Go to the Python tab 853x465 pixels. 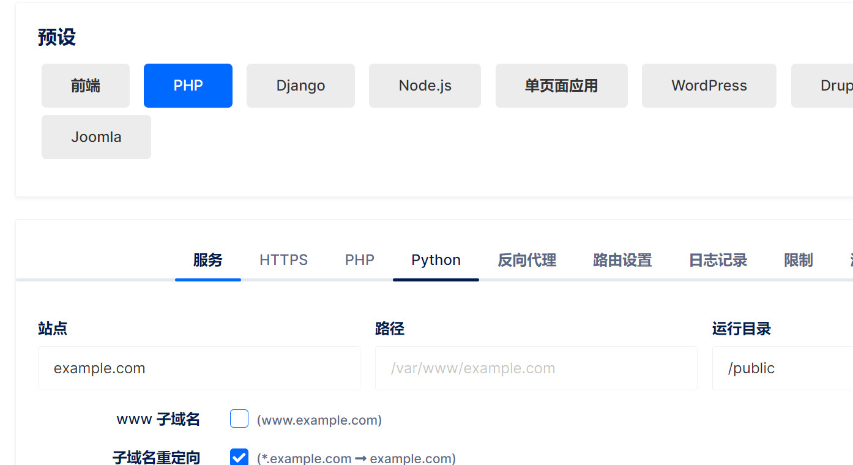coord(436,260)
